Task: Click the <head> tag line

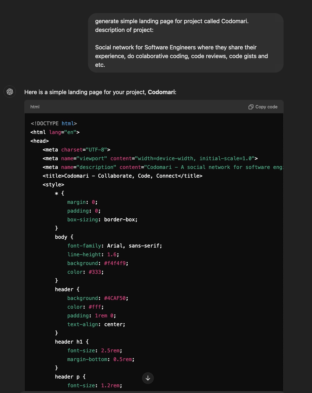Action: [40, 141]
